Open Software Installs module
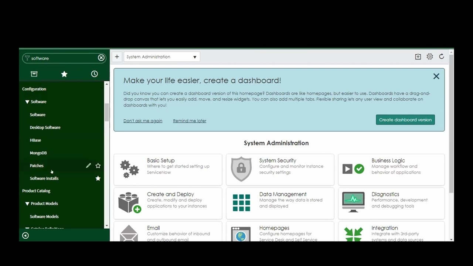Image resolution: width=473 pixels, height=266 pixels. 44,178
